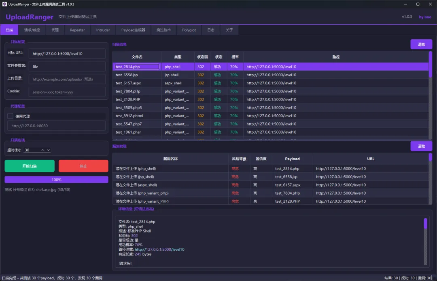Select vulnerability 潜在文件上传 (aspx_shell)
437x281 pixels.
(270, 185)
